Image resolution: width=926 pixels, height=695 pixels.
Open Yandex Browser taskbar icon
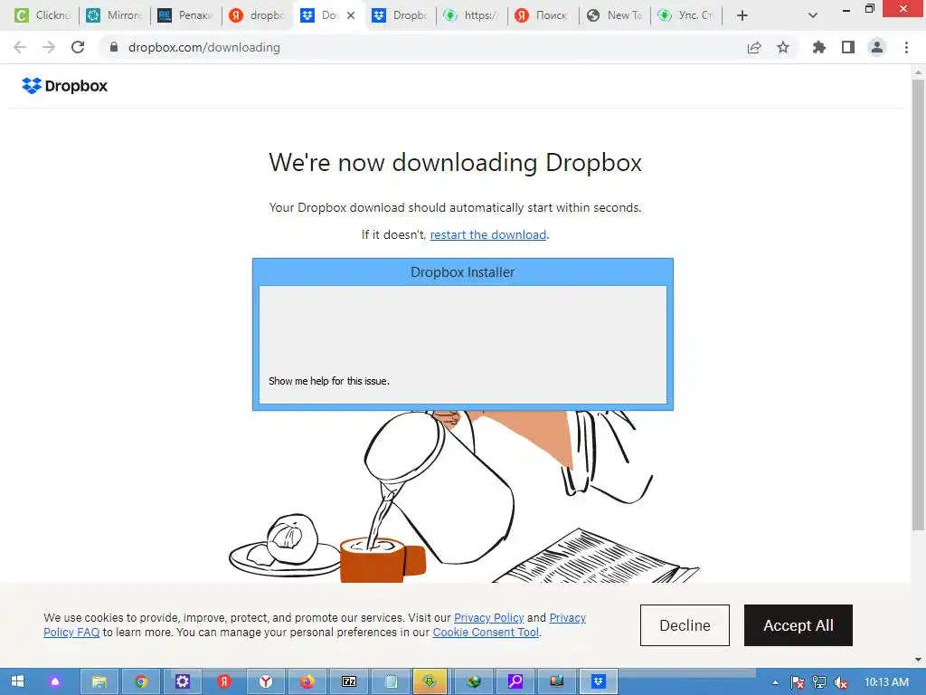coord(266,681)
